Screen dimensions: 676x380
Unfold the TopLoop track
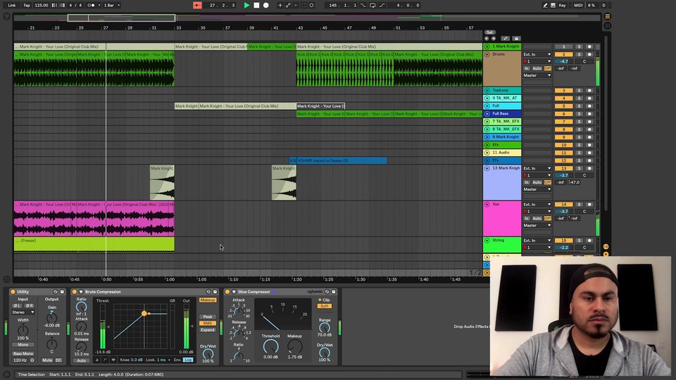487,91
